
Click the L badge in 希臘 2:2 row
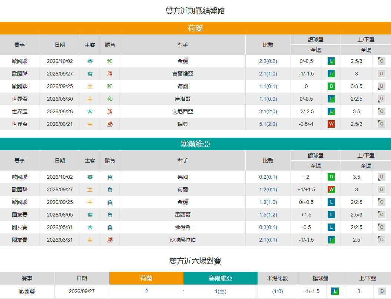pyautogui.click(x=331, y=61)
